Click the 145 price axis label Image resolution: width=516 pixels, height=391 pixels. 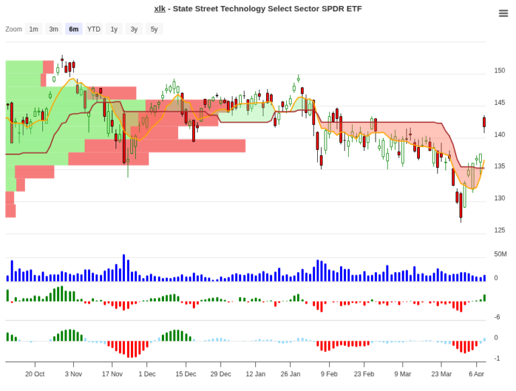coord(499,102)
